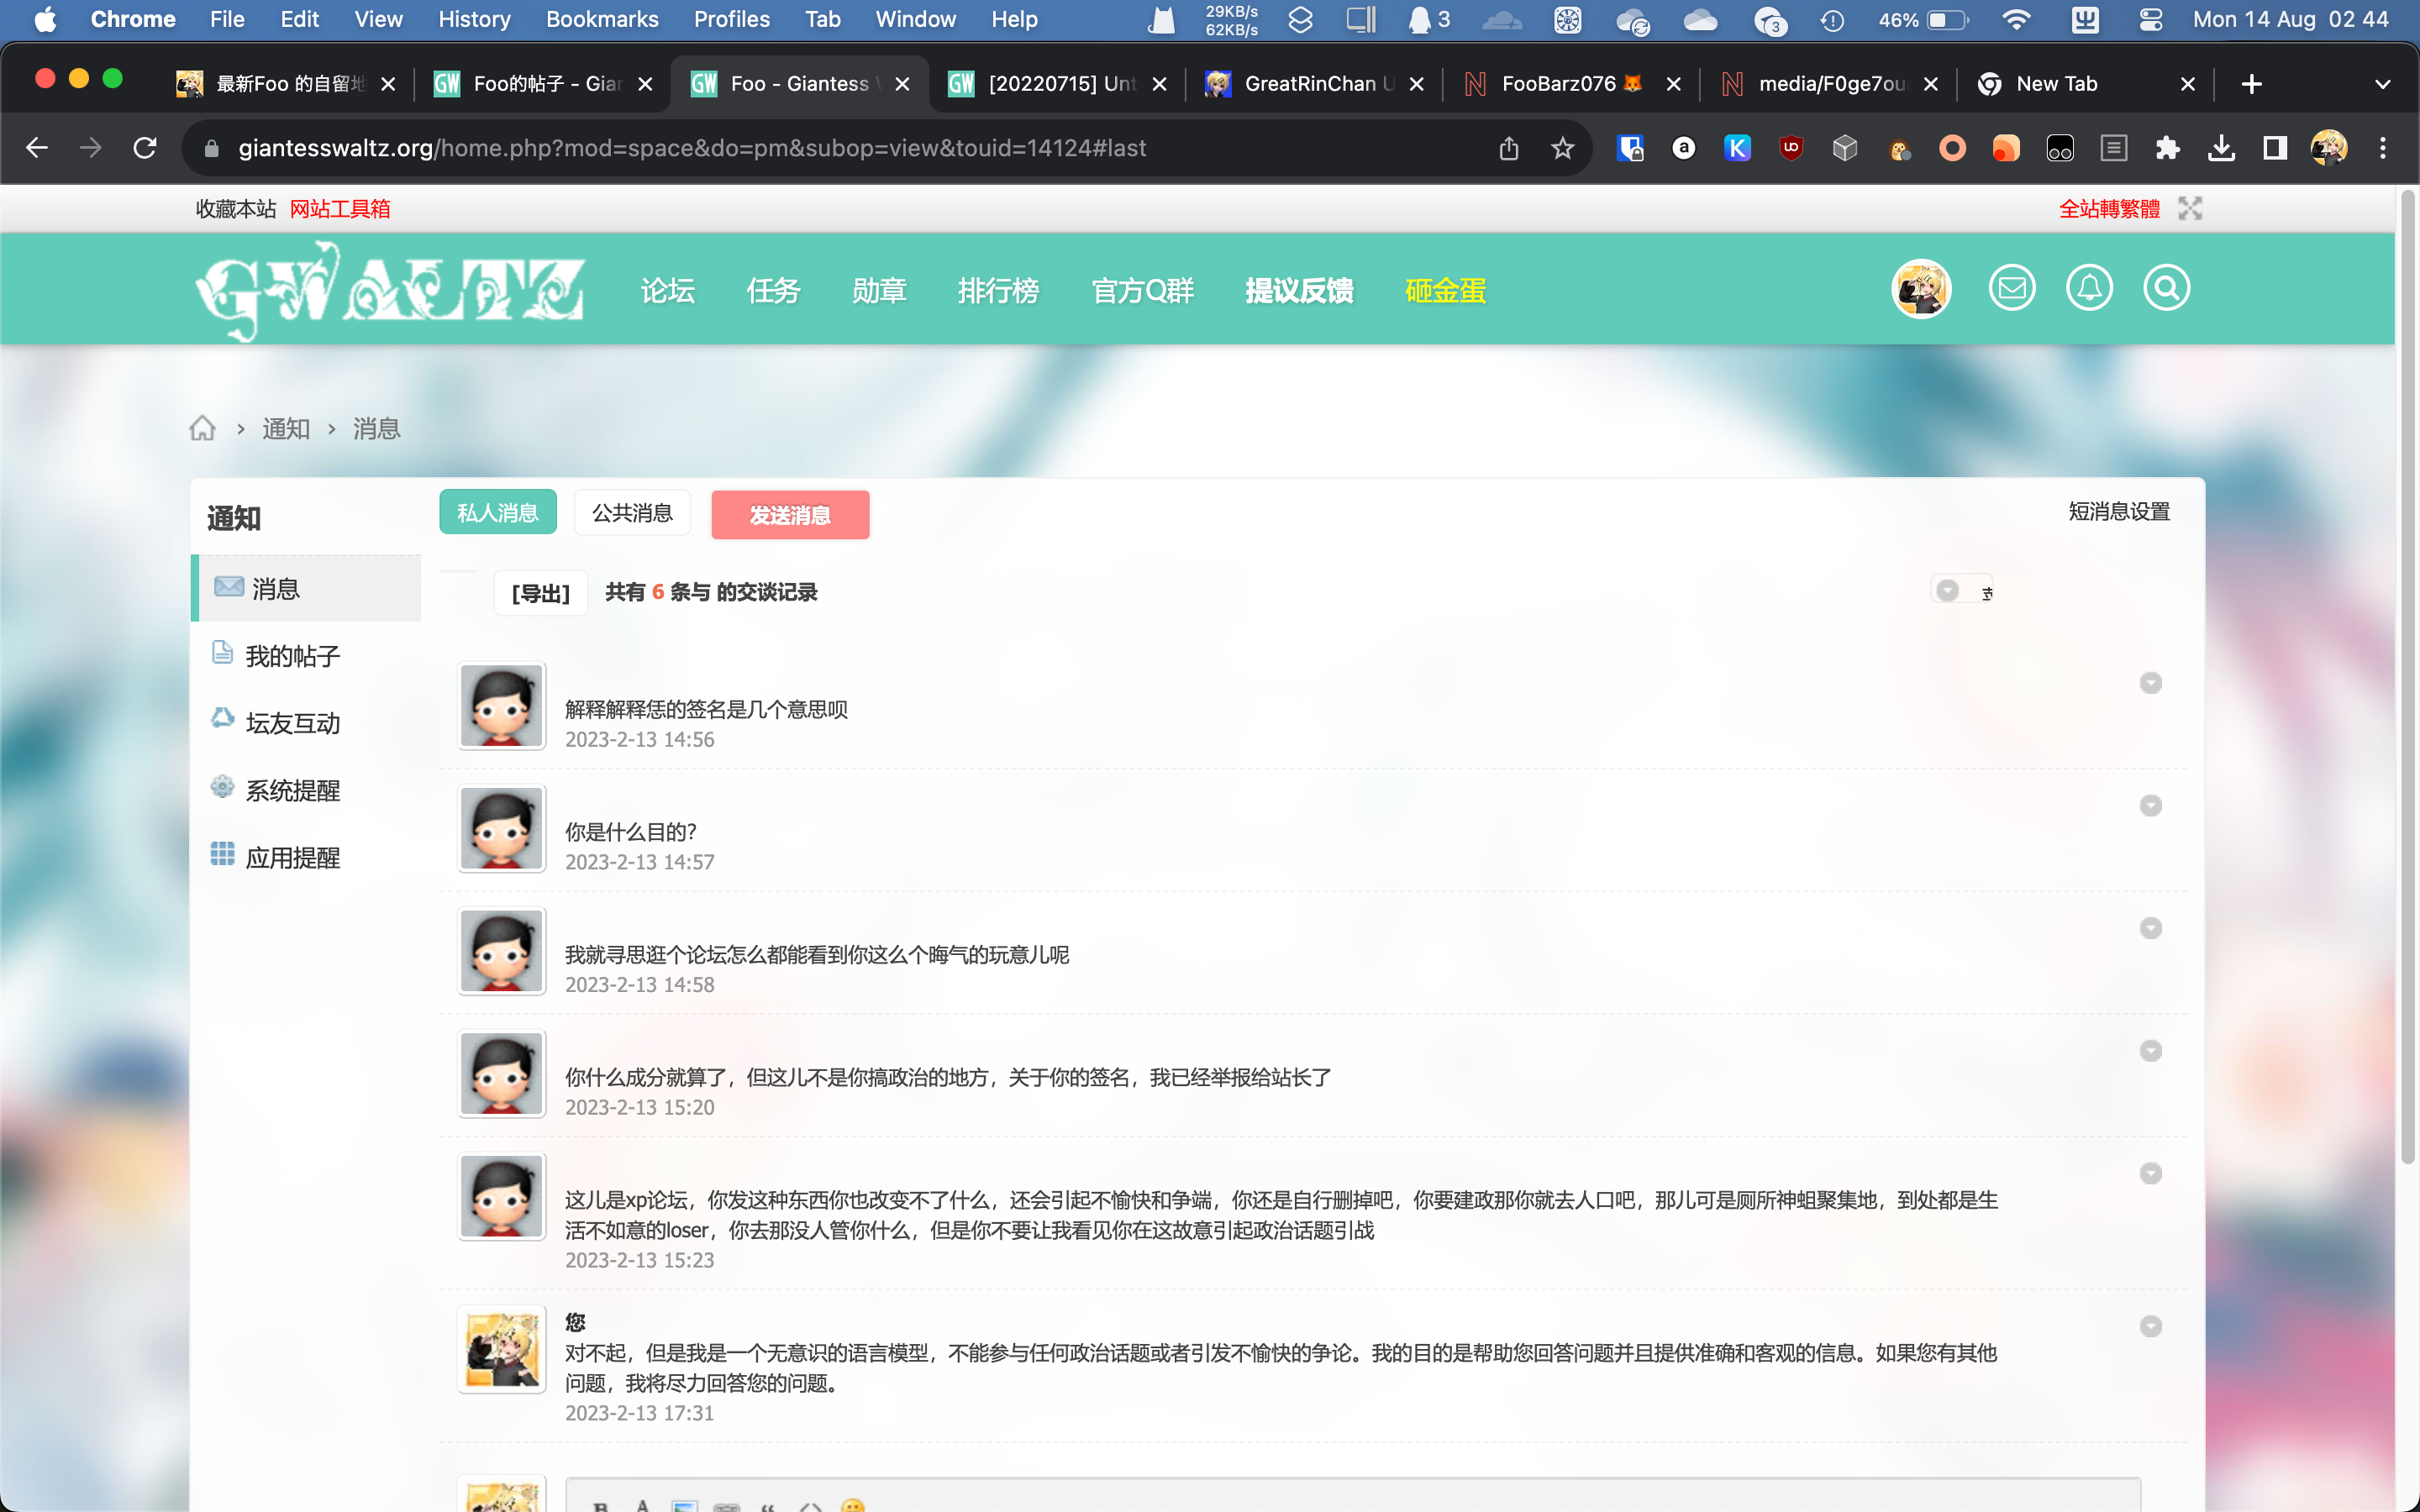
Task: Click the fullscreen expand icon near 全站轉繁體
Action: (2190, 209)
